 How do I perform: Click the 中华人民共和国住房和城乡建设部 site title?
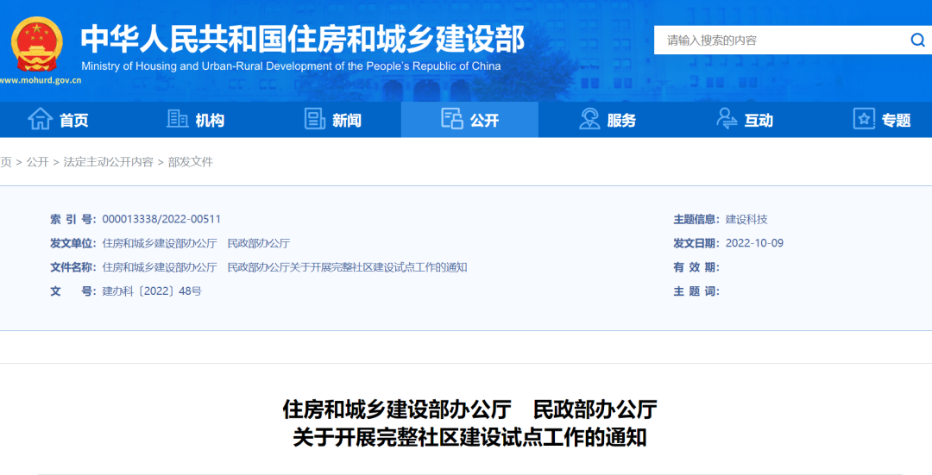pos(302,39)
